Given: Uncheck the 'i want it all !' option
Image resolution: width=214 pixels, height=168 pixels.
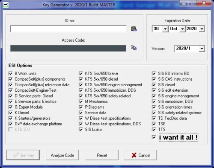Looking at the screenshot, I should pyautogui.click(x=154, y=137).
